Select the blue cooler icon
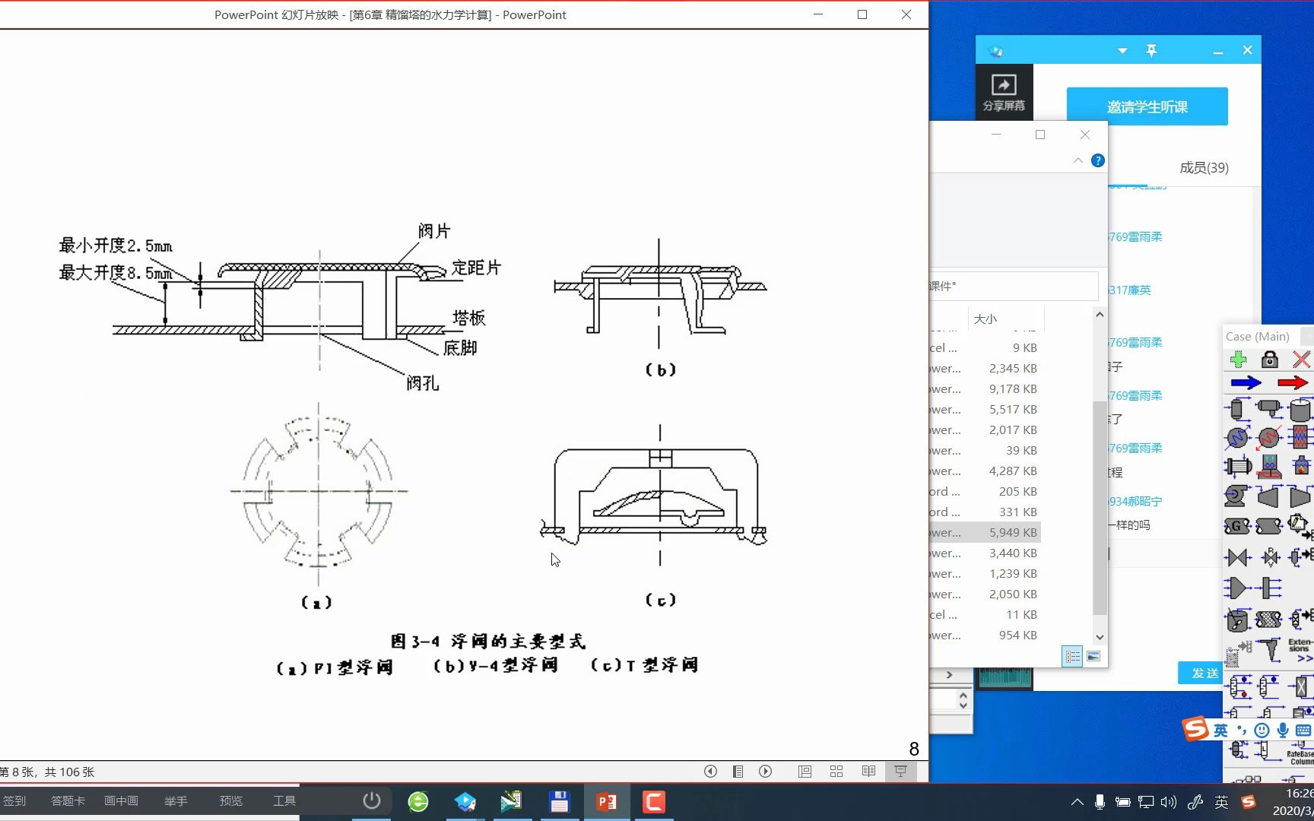This screenshot has width=1314, height=821. [1238, 437]
